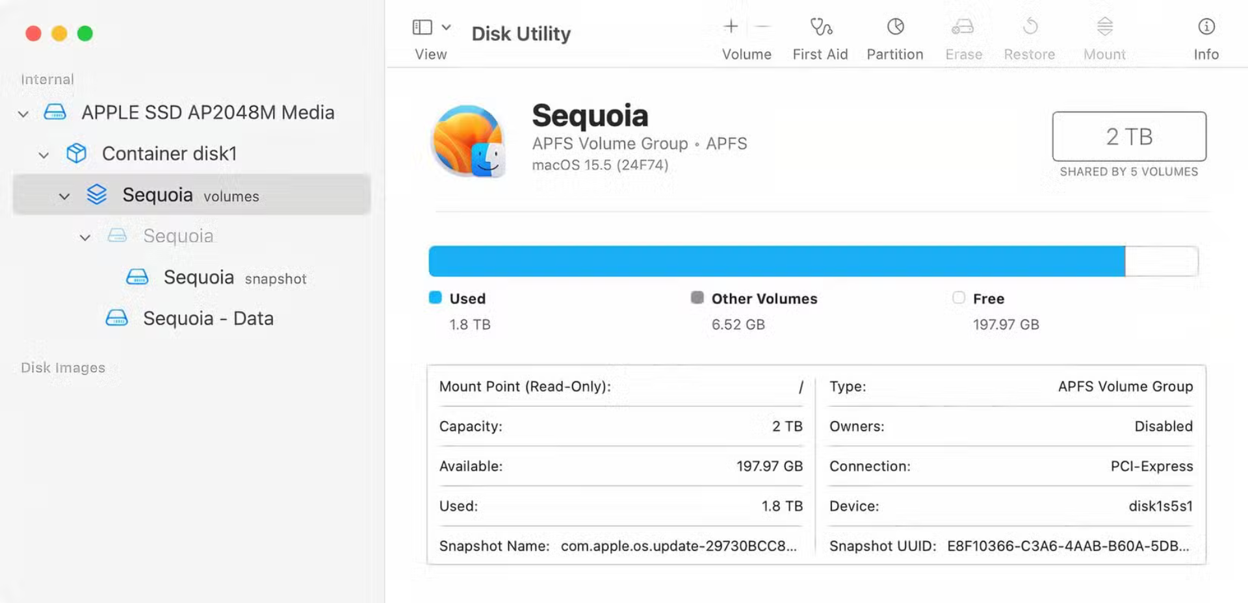1248x603 pixels.
Task: Click the sidebar View icon
Action: pos(422,27)
